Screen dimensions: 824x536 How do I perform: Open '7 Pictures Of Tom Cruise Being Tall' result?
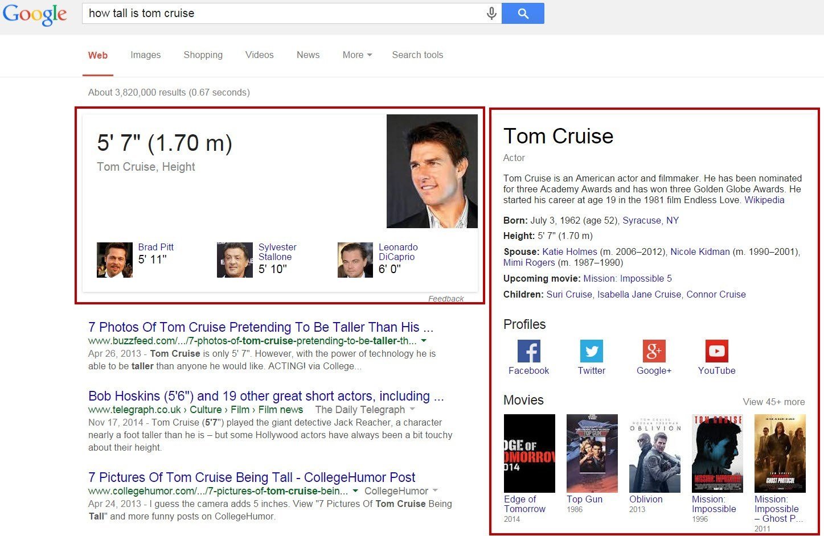click(x=252, y=477)
